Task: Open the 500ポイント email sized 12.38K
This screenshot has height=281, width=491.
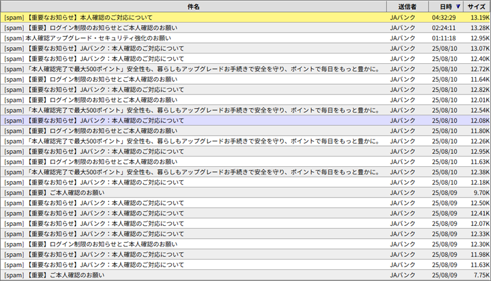Action: tap(245, 172)
